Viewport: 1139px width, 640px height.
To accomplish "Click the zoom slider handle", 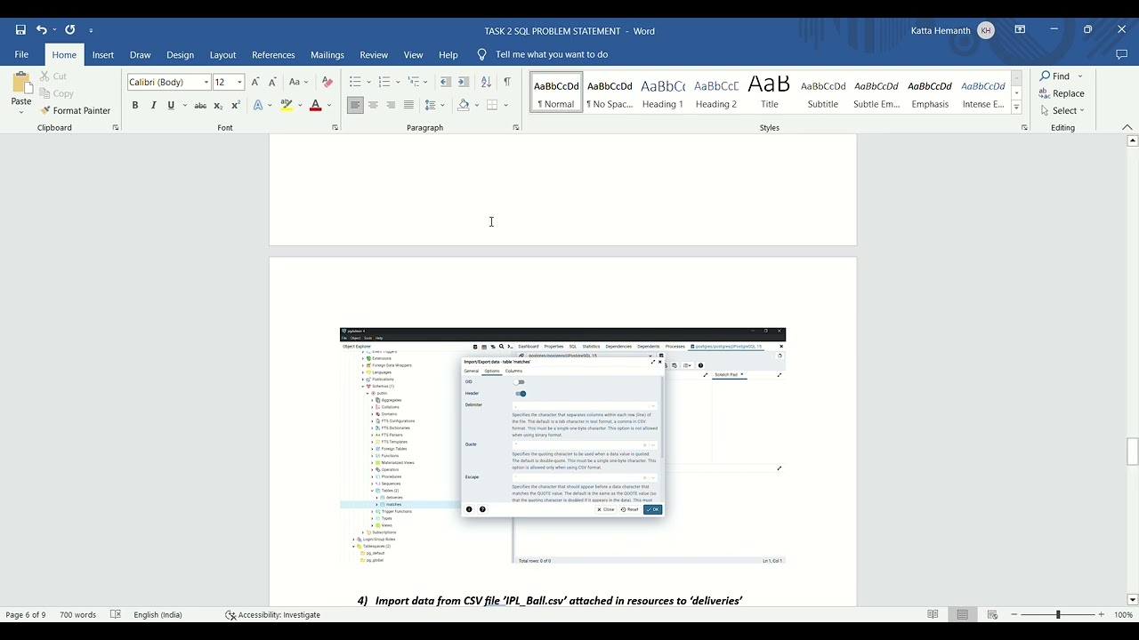I will [x=1058, y=614].
